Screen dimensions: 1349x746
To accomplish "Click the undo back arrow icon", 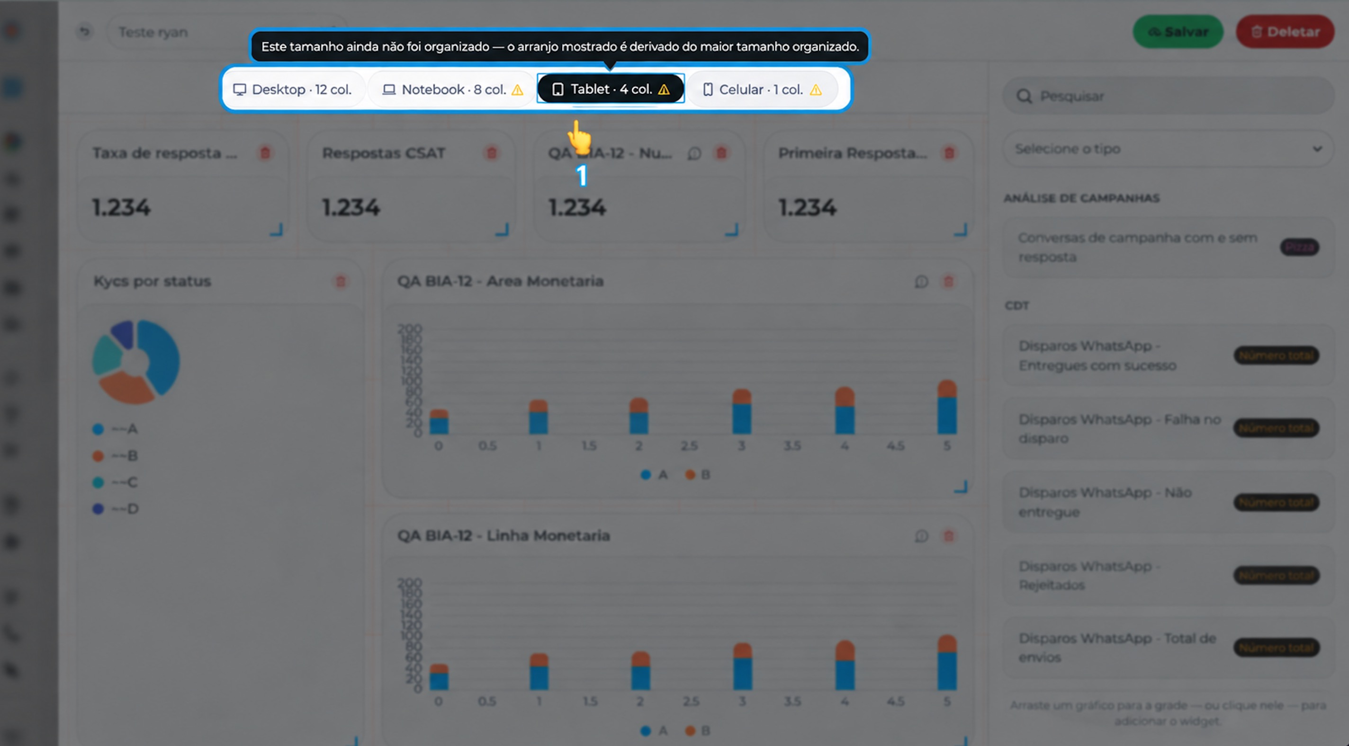I will 84,32.
